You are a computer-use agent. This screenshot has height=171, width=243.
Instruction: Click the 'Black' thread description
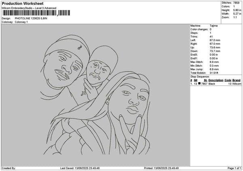pos(212,84)
